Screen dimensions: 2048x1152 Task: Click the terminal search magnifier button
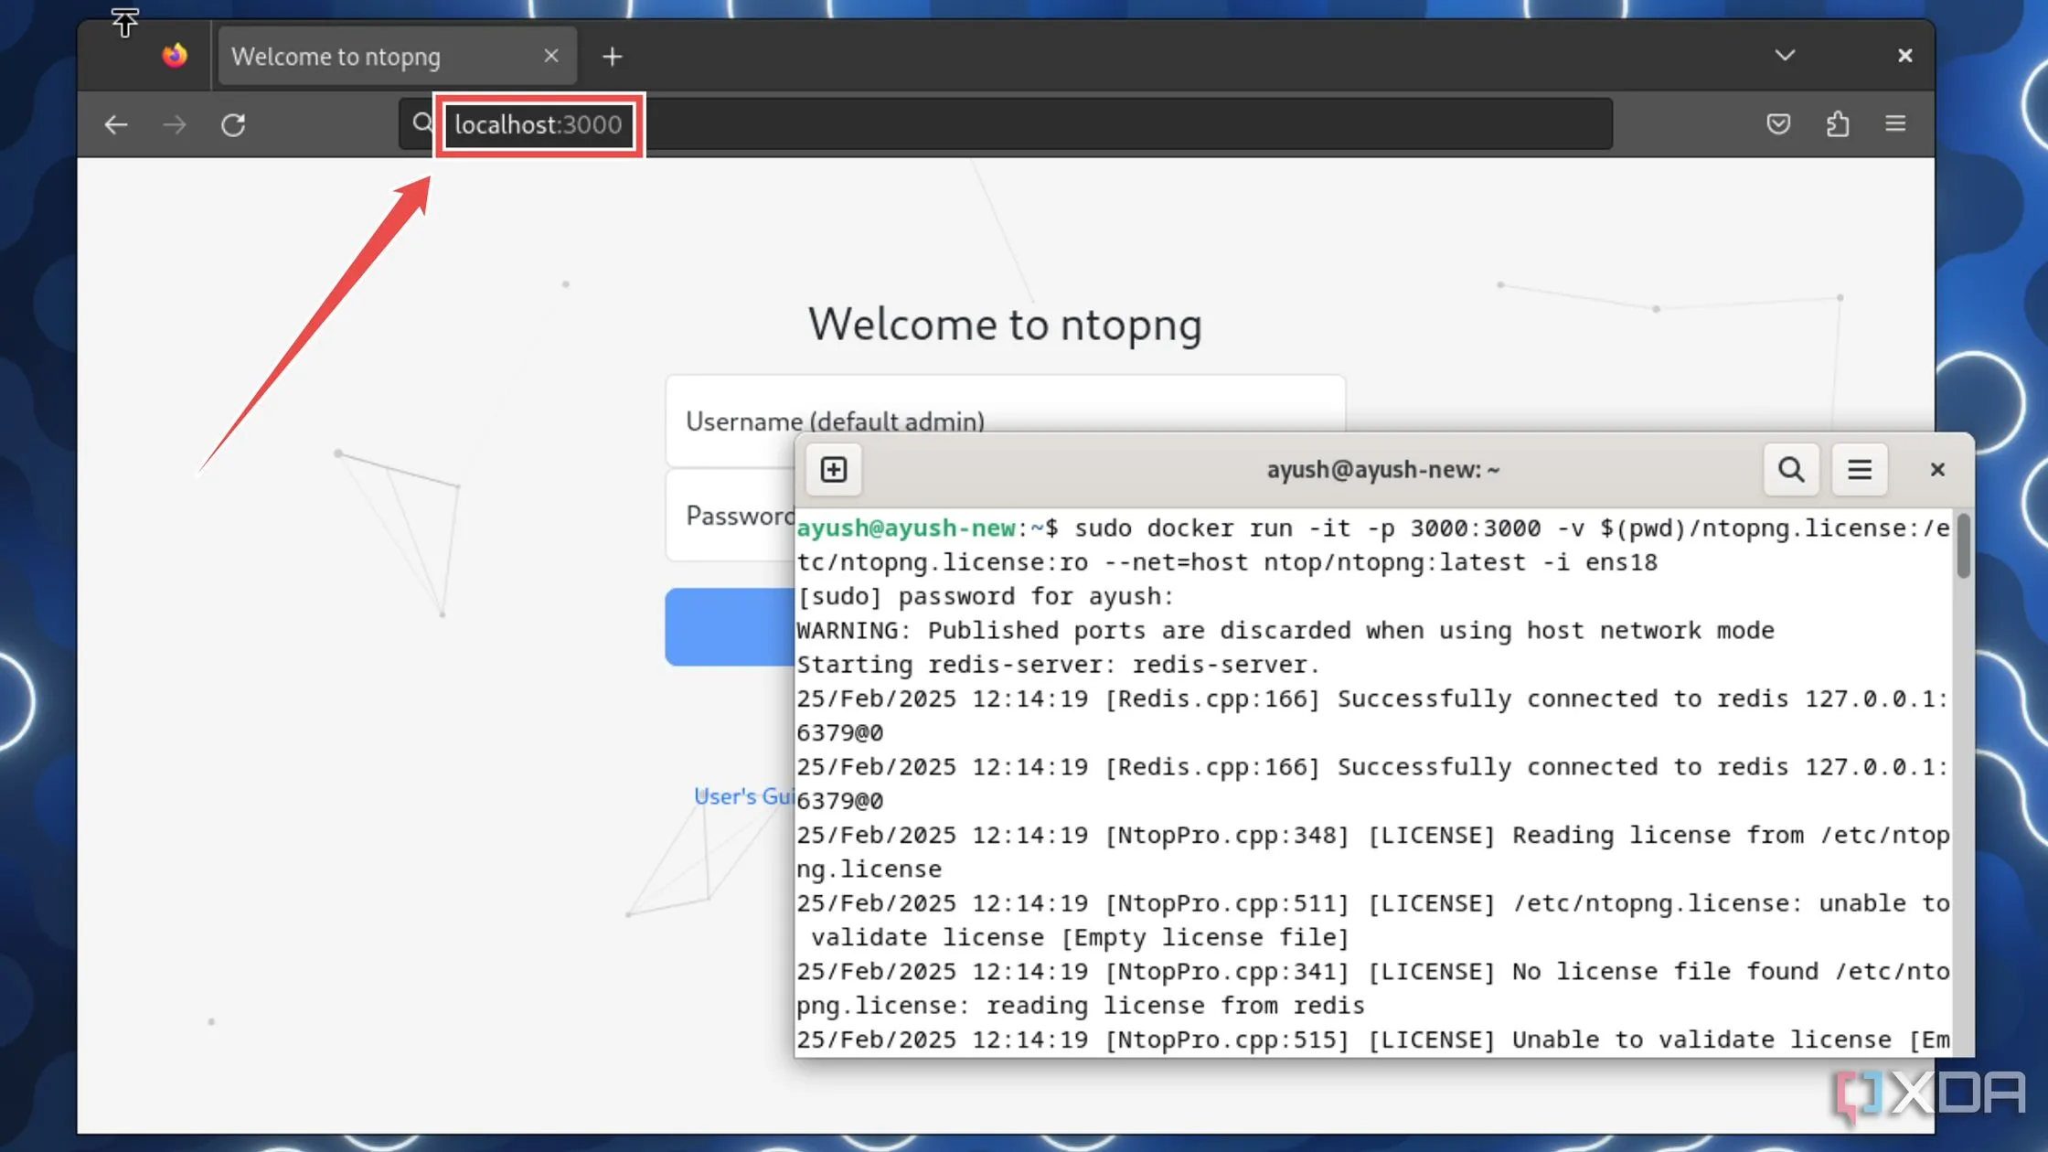pos(1790,470)
